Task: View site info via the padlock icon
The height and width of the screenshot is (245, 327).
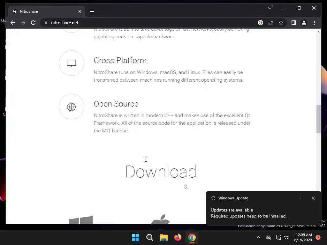Action: (x=46, y=23)
